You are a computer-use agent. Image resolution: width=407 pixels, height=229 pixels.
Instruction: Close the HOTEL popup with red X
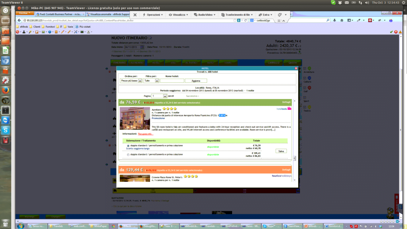(296, 68)
